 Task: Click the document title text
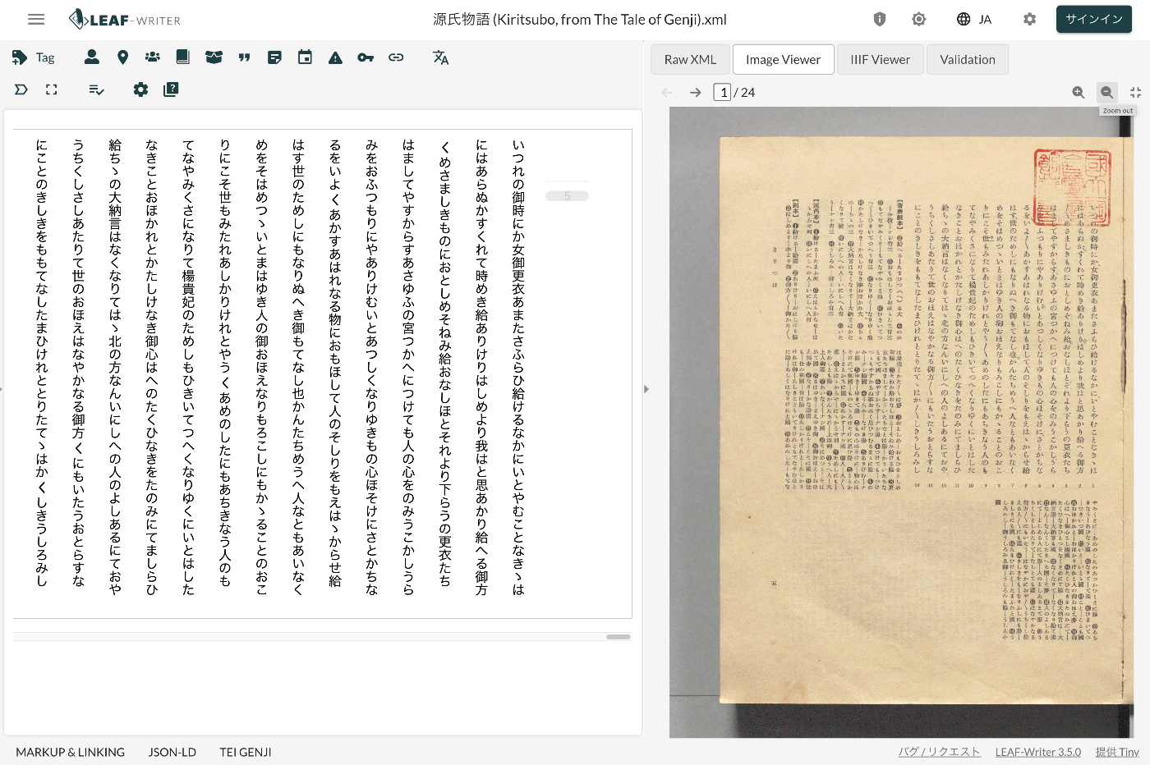coord(580,19)
